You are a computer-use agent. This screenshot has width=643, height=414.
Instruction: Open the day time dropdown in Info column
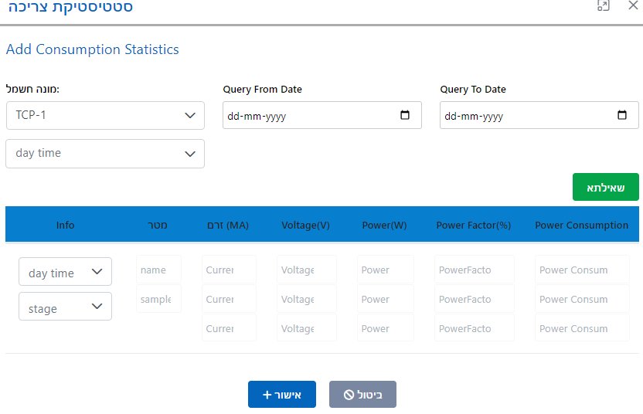coord(65,273)
